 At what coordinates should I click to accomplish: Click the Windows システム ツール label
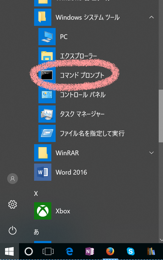point(88,18)
